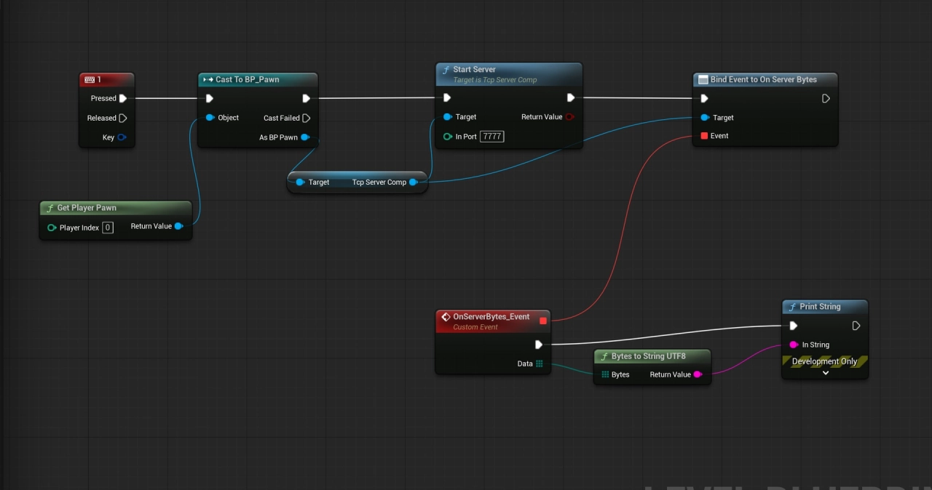932x490 pixels.
Task: Click Bind Event output execution pin
Action: pos(826,98)
